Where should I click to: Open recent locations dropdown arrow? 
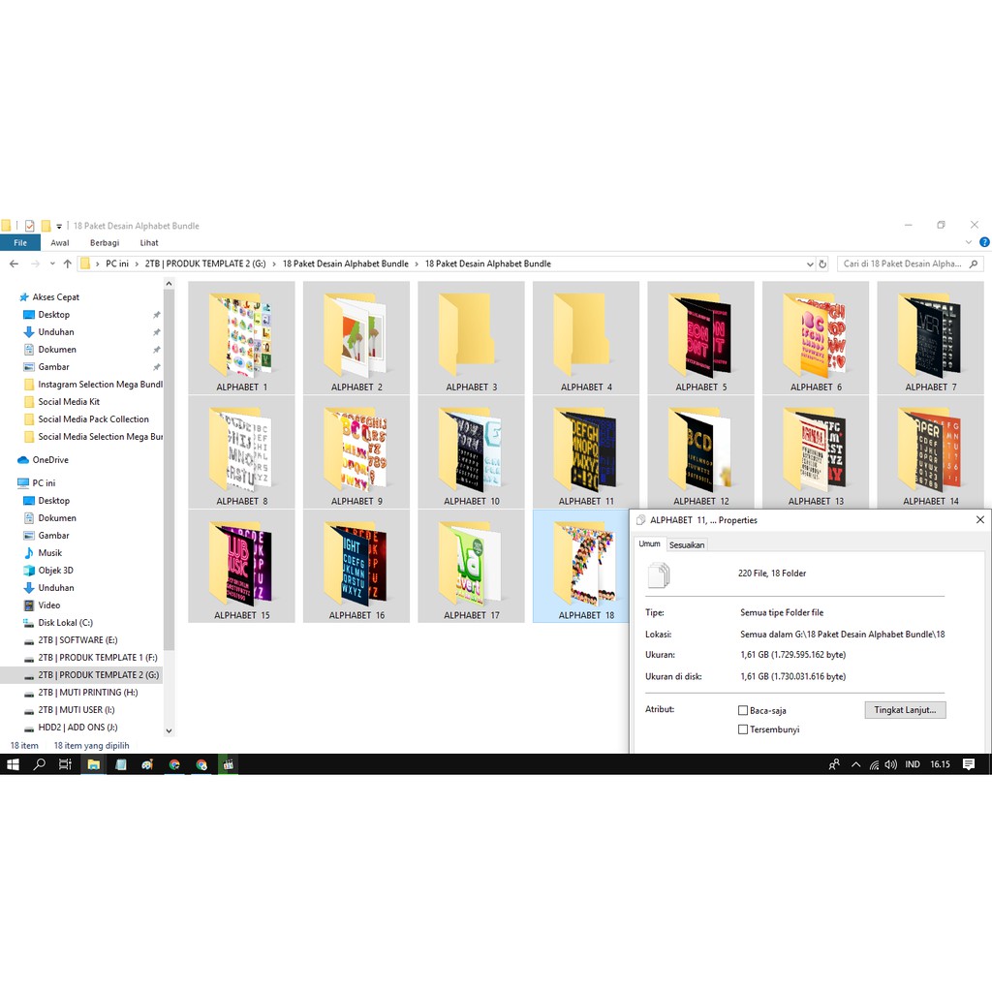click(52, 263)
